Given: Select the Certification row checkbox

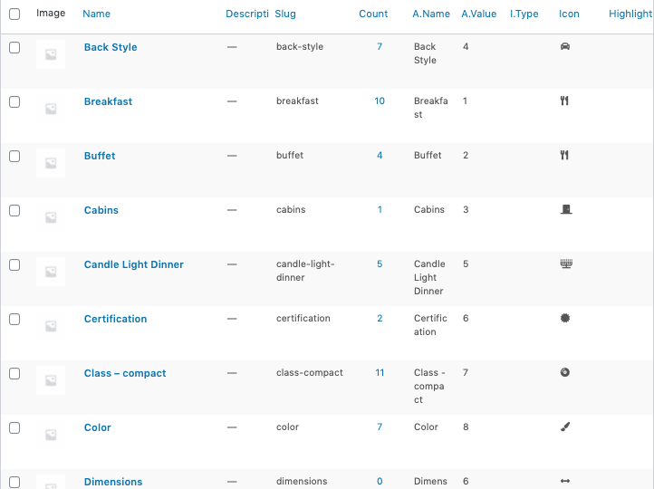Looking at the screenshot, I should 14,319.
